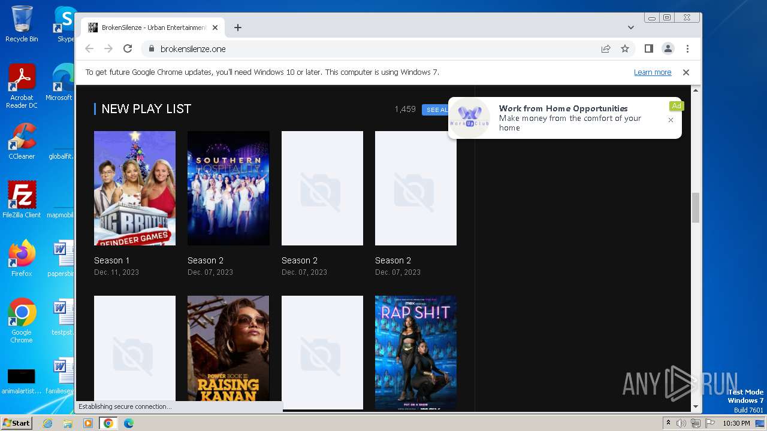Viewport: 767px width, 431px height.
Task: Open Southern Hospitality poster
Action: (x=228, y=188)
